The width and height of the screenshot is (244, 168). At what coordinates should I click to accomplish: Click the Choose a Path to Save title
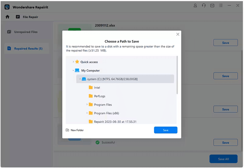tap(122, 41)
